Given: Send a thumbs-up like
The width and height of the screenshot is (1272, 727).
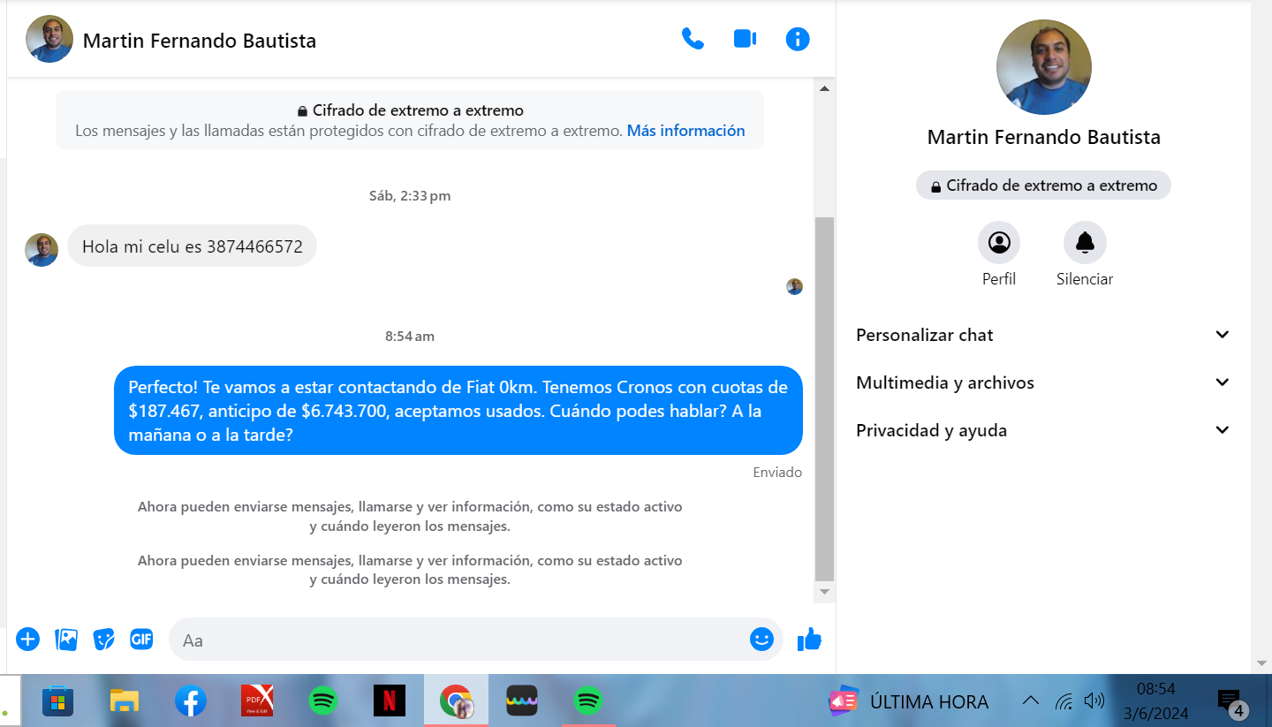Looking at the screenshot, I should (x=809, y=639).
